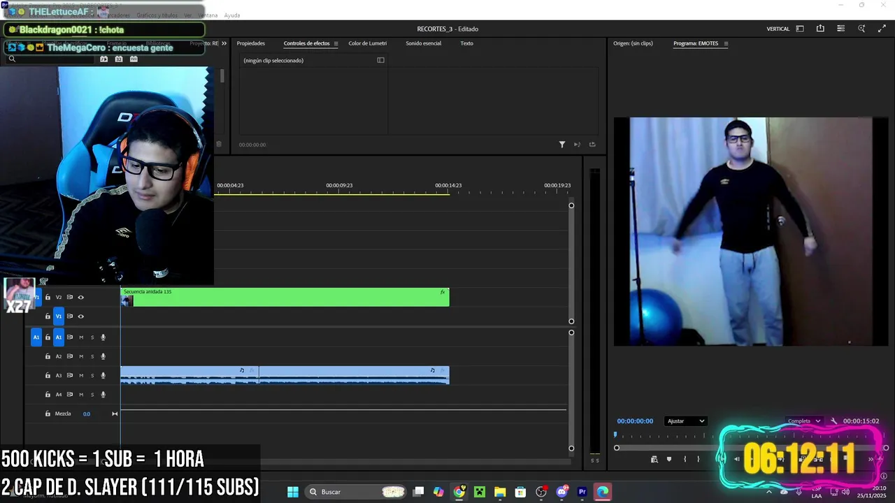Switch to the Texto tab
Screen dimensions: 895x503
click(466, 43)
